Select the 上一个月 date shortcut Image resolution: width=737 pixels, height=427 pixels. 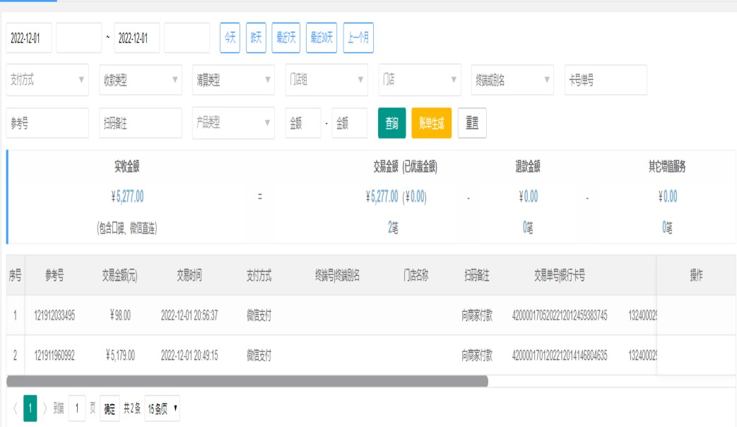358,38
